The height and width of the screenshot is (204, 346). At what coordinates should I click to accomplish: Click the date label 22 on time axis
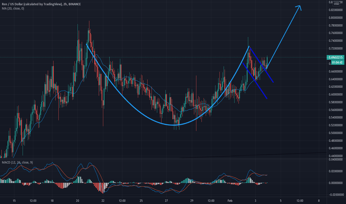click(103, 201)
